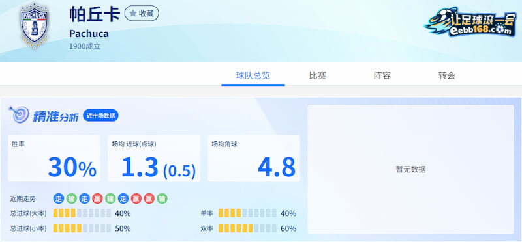Viewport: 522px width, 242px height.
Task: Switch to the 球队总览 tab
Action: point(253,75)
